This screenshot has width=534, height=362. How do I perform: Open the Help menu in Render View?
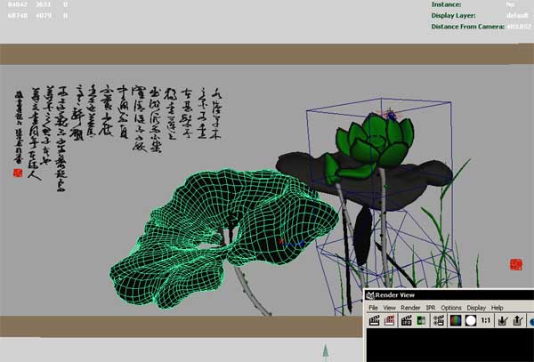(498, 308)
